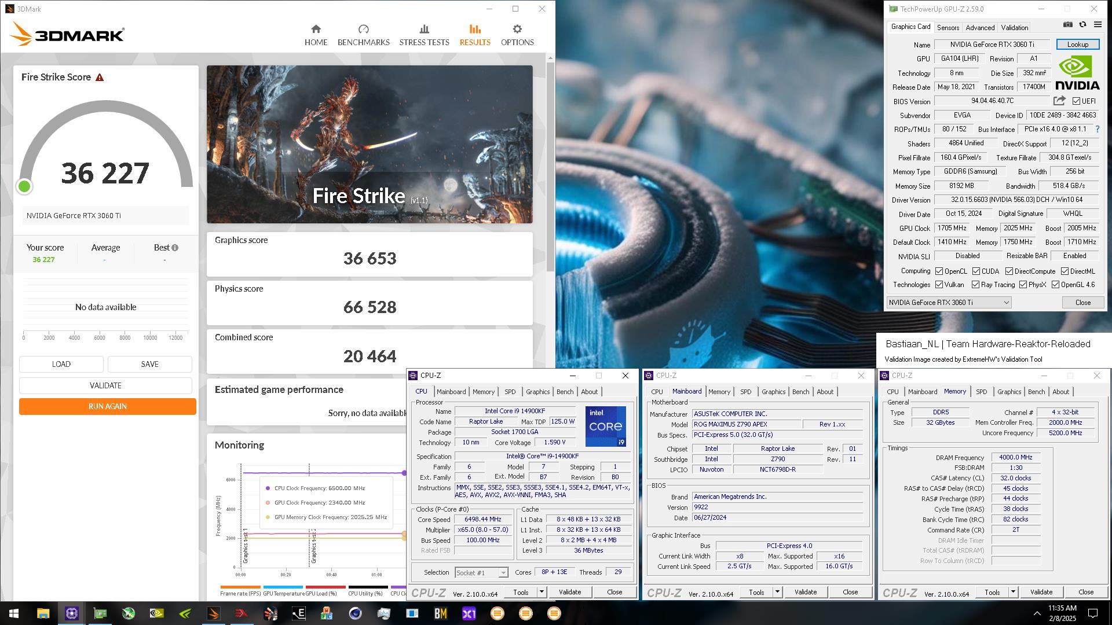Open STRESS TESTS in 3DMark

424,35
